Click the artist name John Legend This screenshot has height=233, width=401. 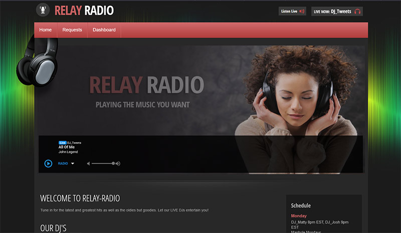pos(68,152)
